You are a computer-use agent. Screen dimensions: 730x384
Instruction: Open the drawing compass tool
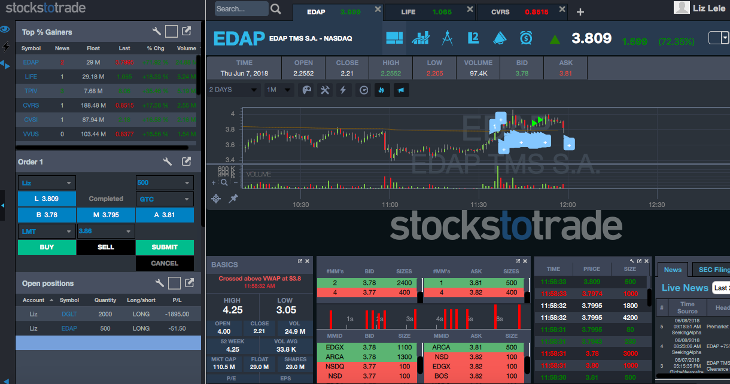point(447,38)
